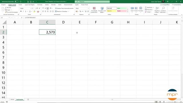Click the Pesquisar search box
183x103 pixels.
coord(92,2)
